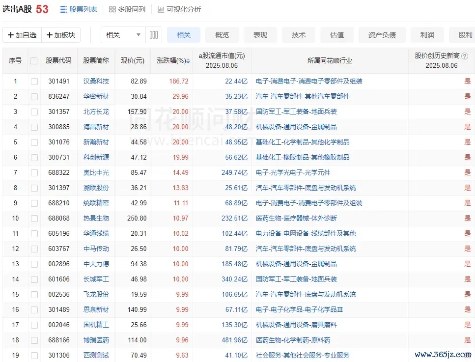475x362 pixels.
Task: Open industry link 社会服务-其他社会服务-专业服务
Action: click(x=303, y=355)
